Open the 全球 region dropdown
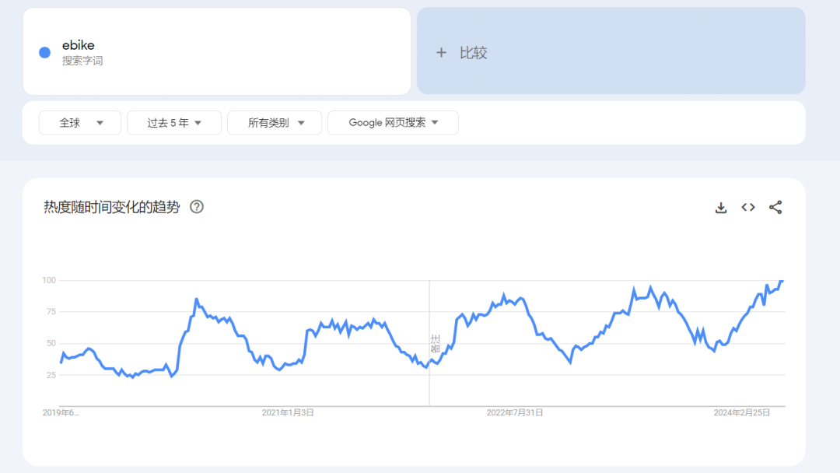Viewport: 840px width, 473px height. click(x=80, y=123)
